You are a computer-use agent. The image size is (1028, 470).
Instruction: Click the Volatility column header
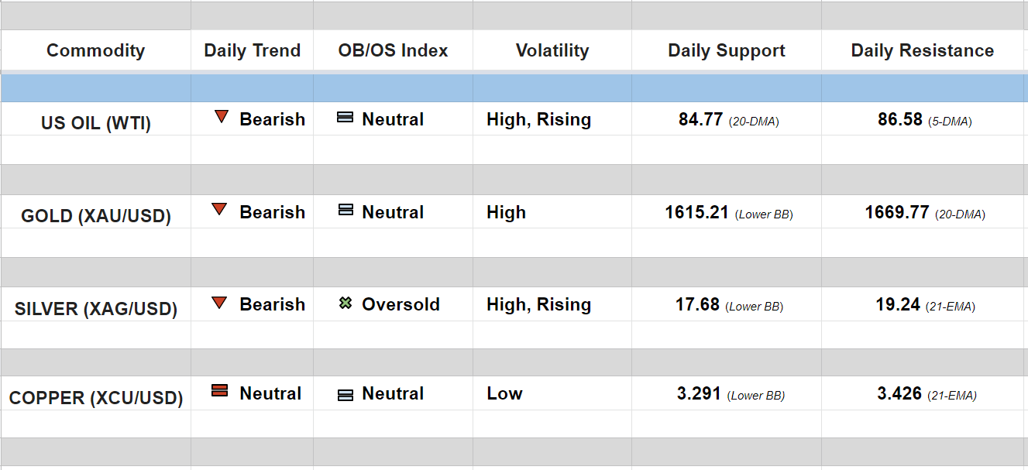[x=552, y=51]
